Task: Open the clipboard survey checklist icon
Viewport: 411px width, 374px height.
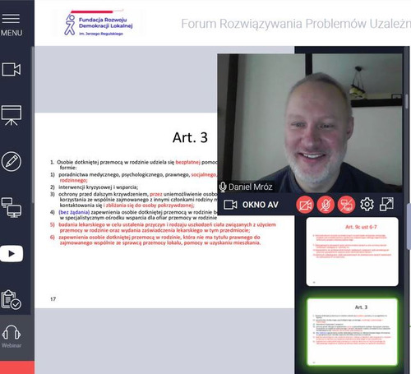Action: click(12, 300)
